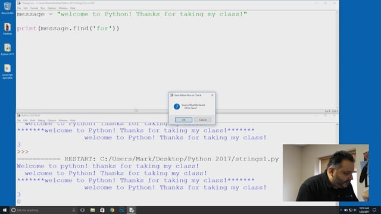Click the Desktop shortcut icon on desktop
Screen dimensions: 381x214
point(7,29)
